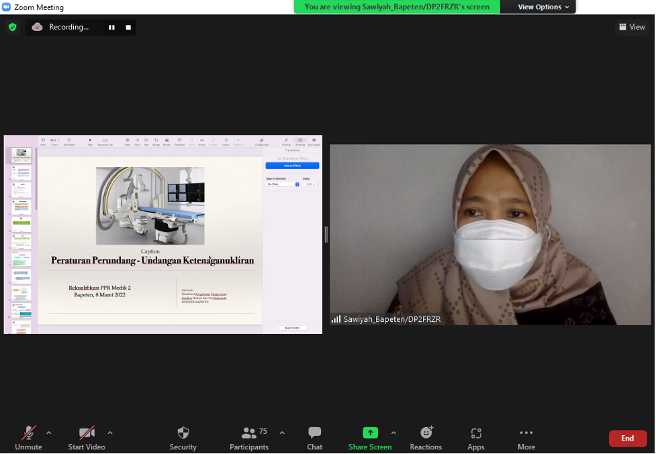Expand participants options arrow
Screen dimensions: 656x454
click(x=283, y=433)
